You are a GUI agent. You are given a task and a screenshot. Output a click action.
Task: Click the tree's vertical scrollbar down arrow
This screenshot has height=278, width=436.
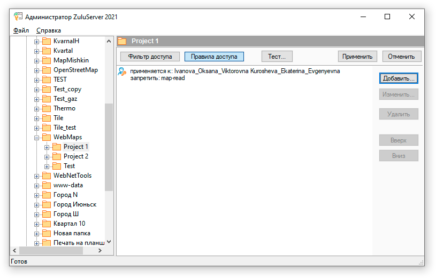(109, 242)
